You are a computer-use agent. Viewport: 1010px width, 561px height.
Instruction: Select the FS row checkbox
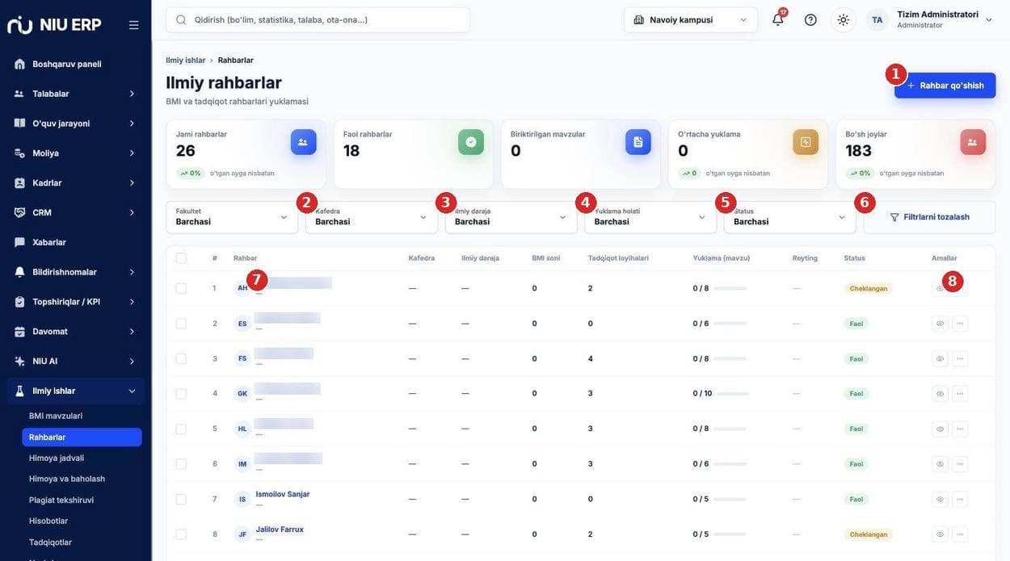181,358
